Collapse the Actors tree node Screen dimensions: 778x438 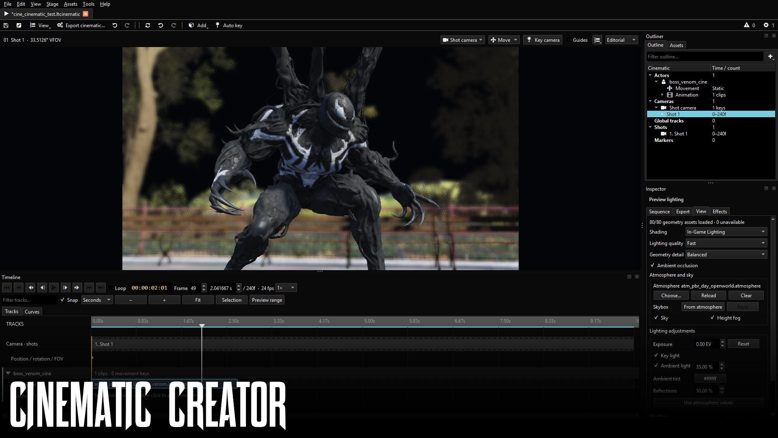[650, 75]
